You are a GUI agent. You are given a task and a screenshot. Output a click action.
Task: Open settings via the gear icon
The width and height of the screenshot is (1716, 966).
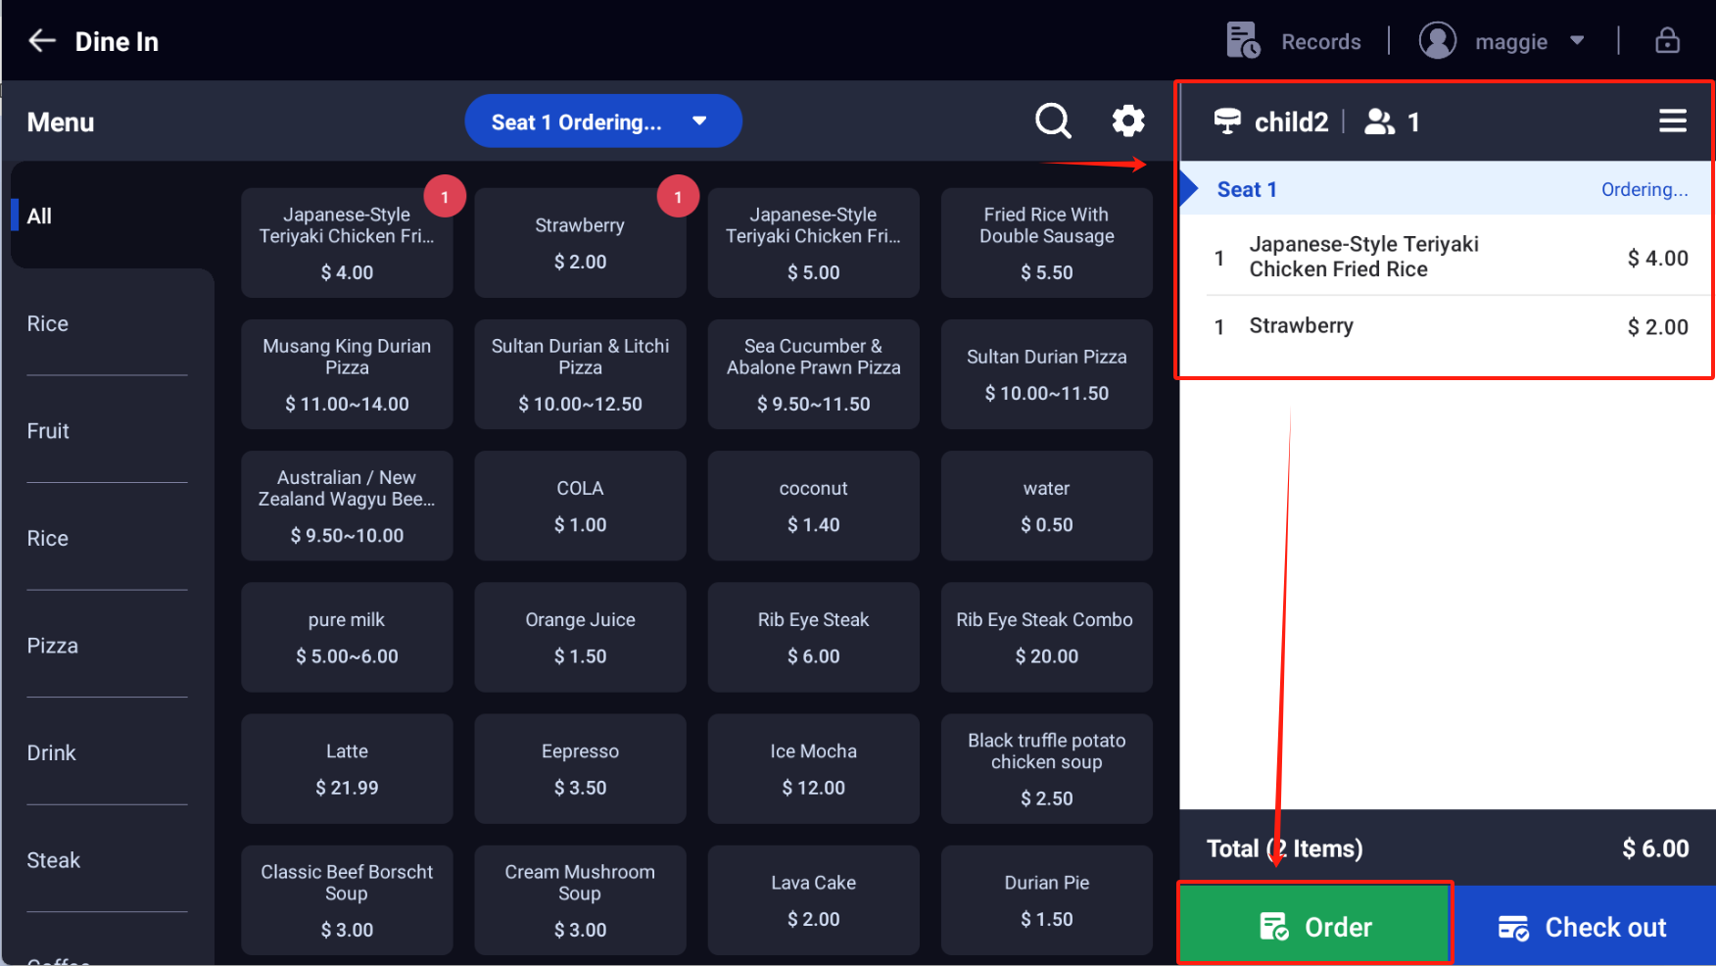point(1128,121)
